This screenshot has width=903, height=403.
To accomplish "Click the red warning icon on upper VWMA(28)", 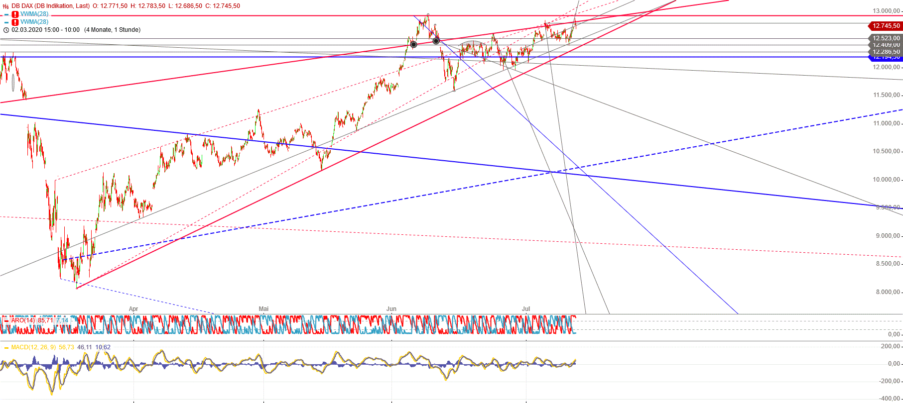I will click(x=15, y=14).
